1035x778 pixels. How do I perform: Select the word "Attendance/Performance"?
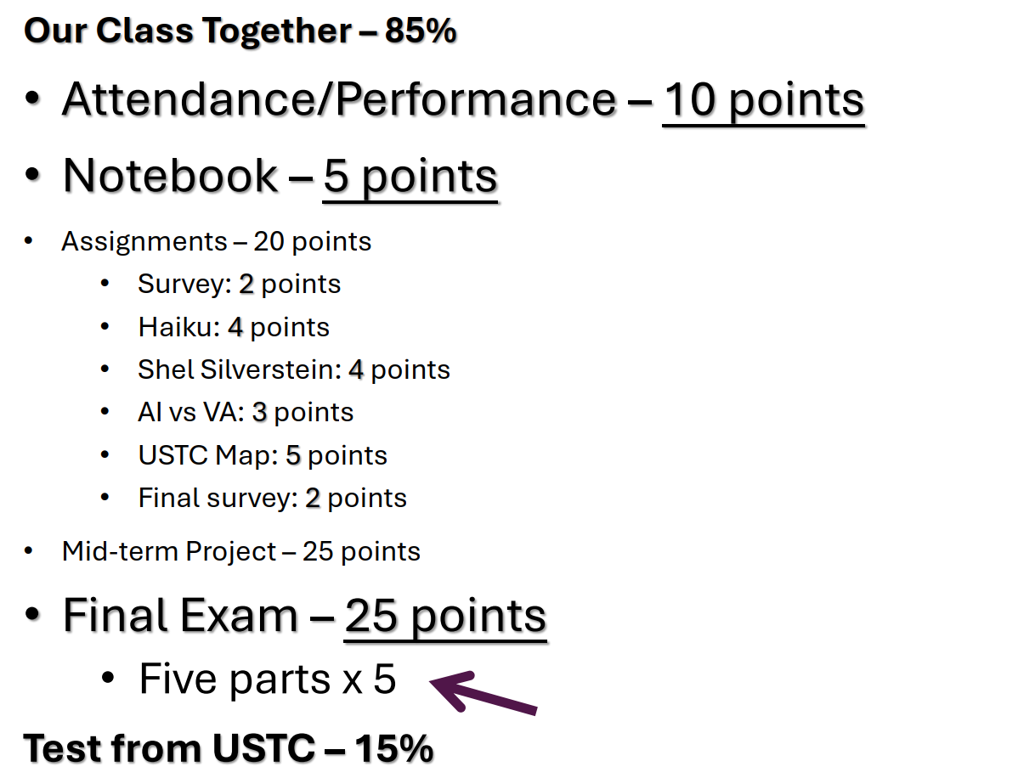[339, 100]
